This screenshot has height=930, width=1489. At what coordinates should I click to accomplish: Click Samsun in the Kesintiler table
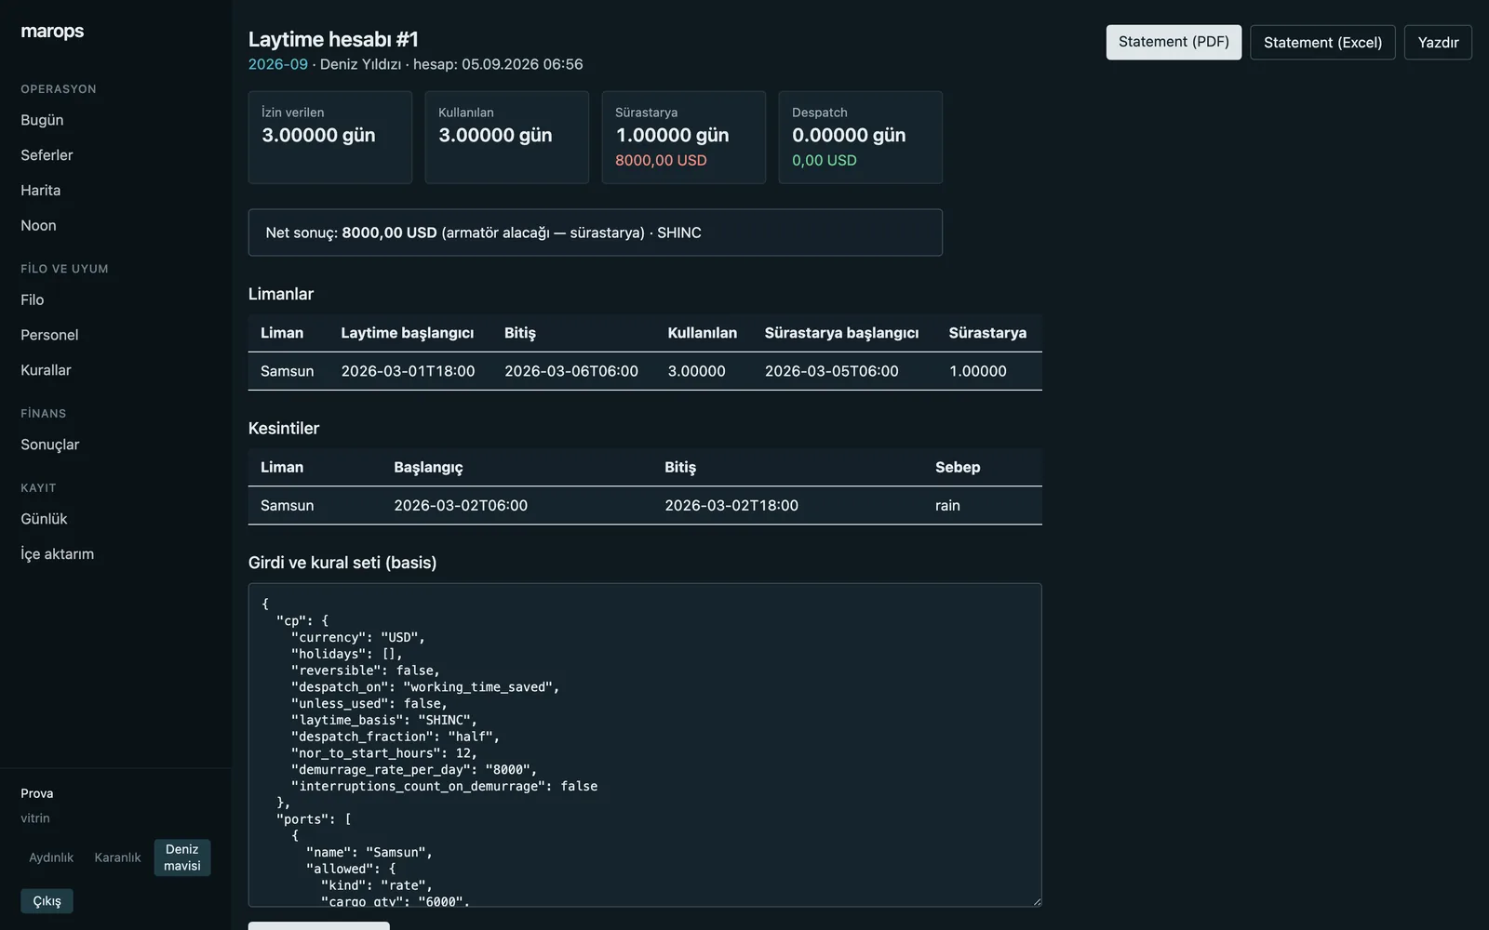(287, 505)
